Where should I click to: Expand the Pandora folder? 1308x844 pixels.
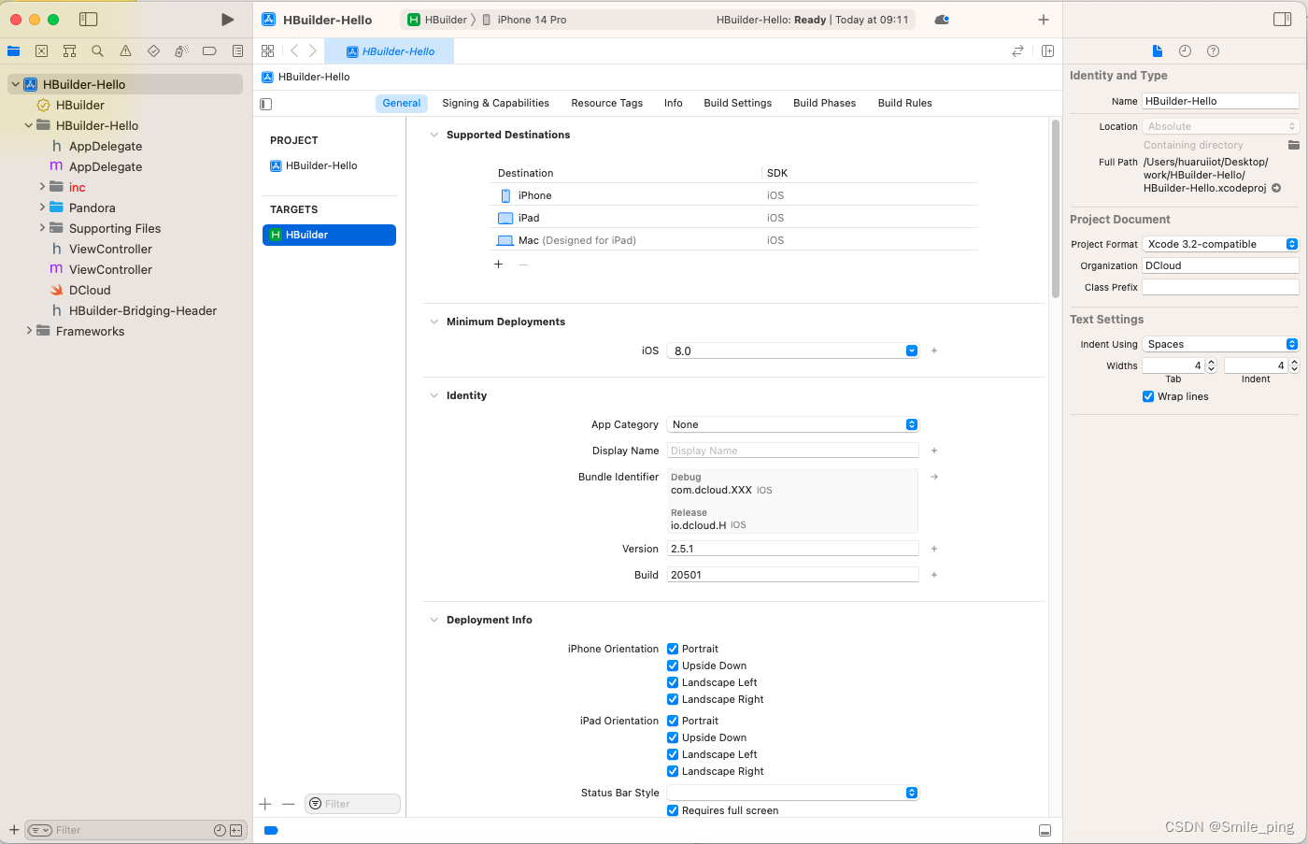[x=42, y=207]
